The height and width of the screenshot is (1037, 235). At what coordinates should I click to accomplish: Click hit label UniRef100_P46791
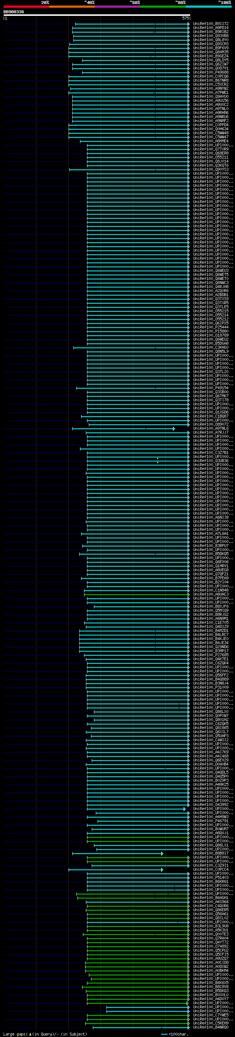point(211,821)
